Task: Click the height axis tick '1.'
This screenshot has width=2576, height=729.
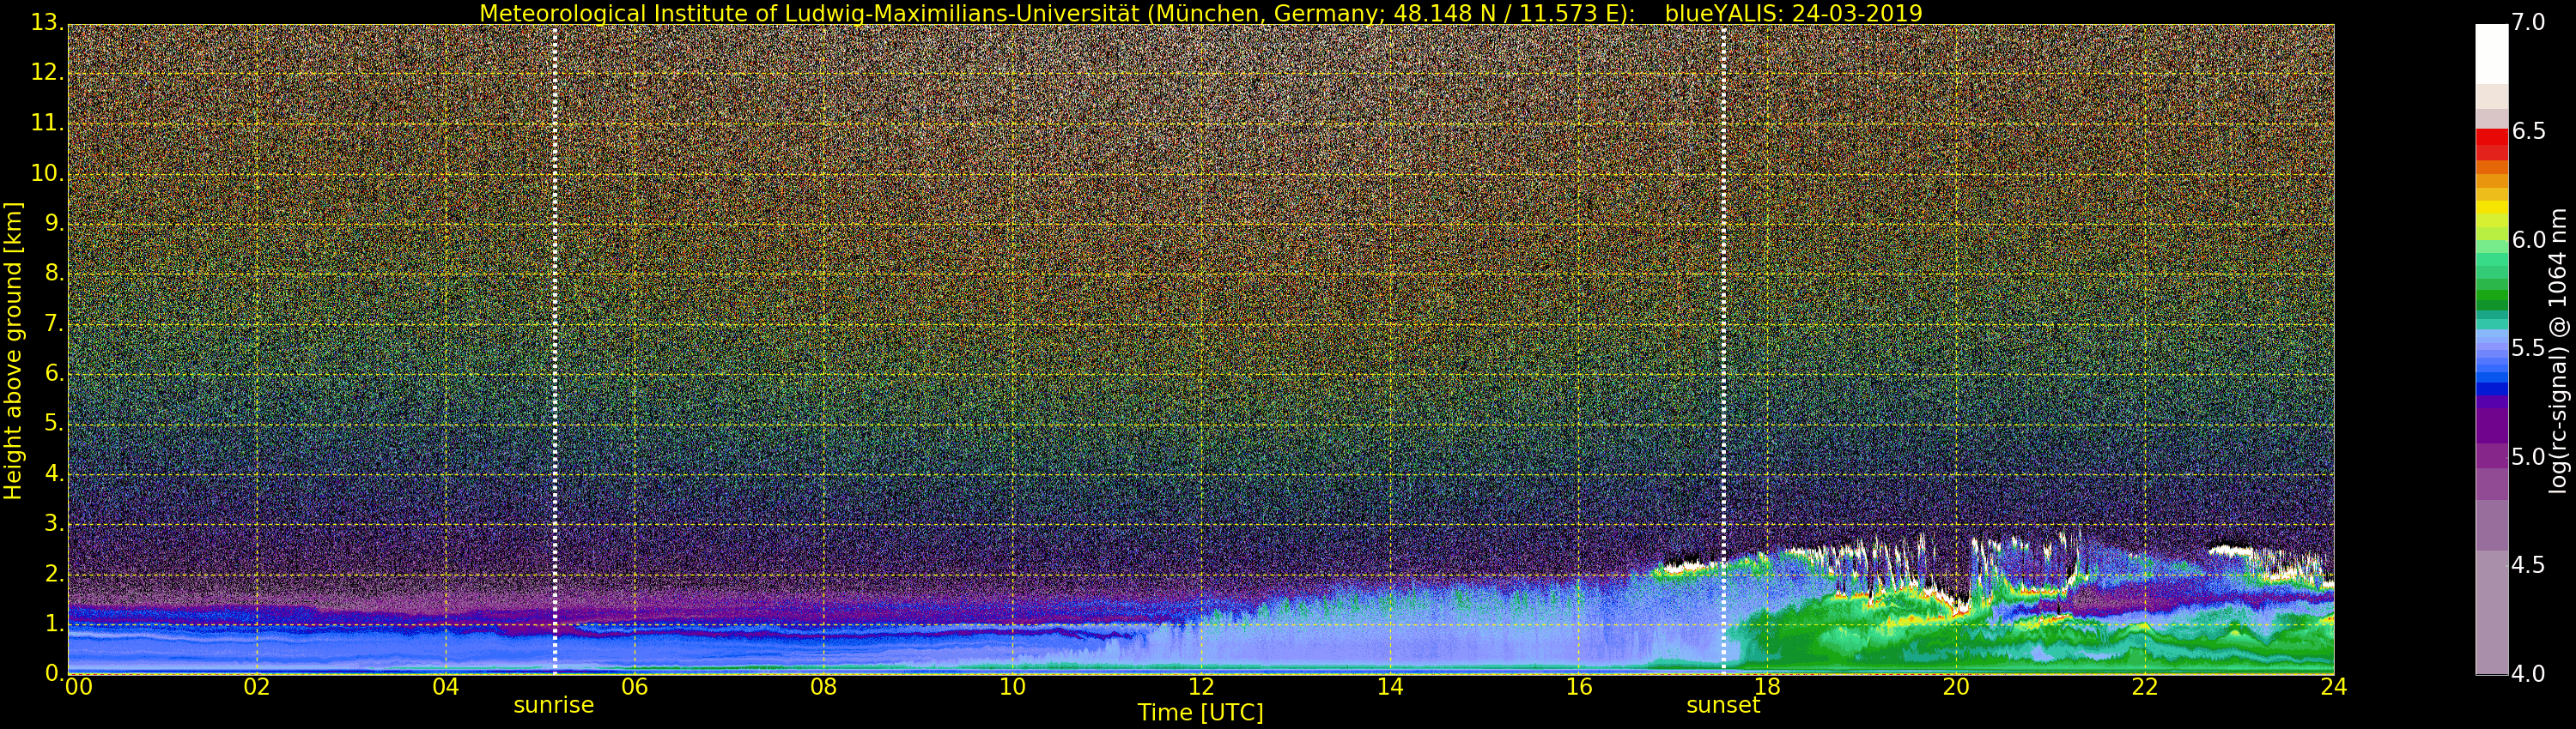Action: 54,624
